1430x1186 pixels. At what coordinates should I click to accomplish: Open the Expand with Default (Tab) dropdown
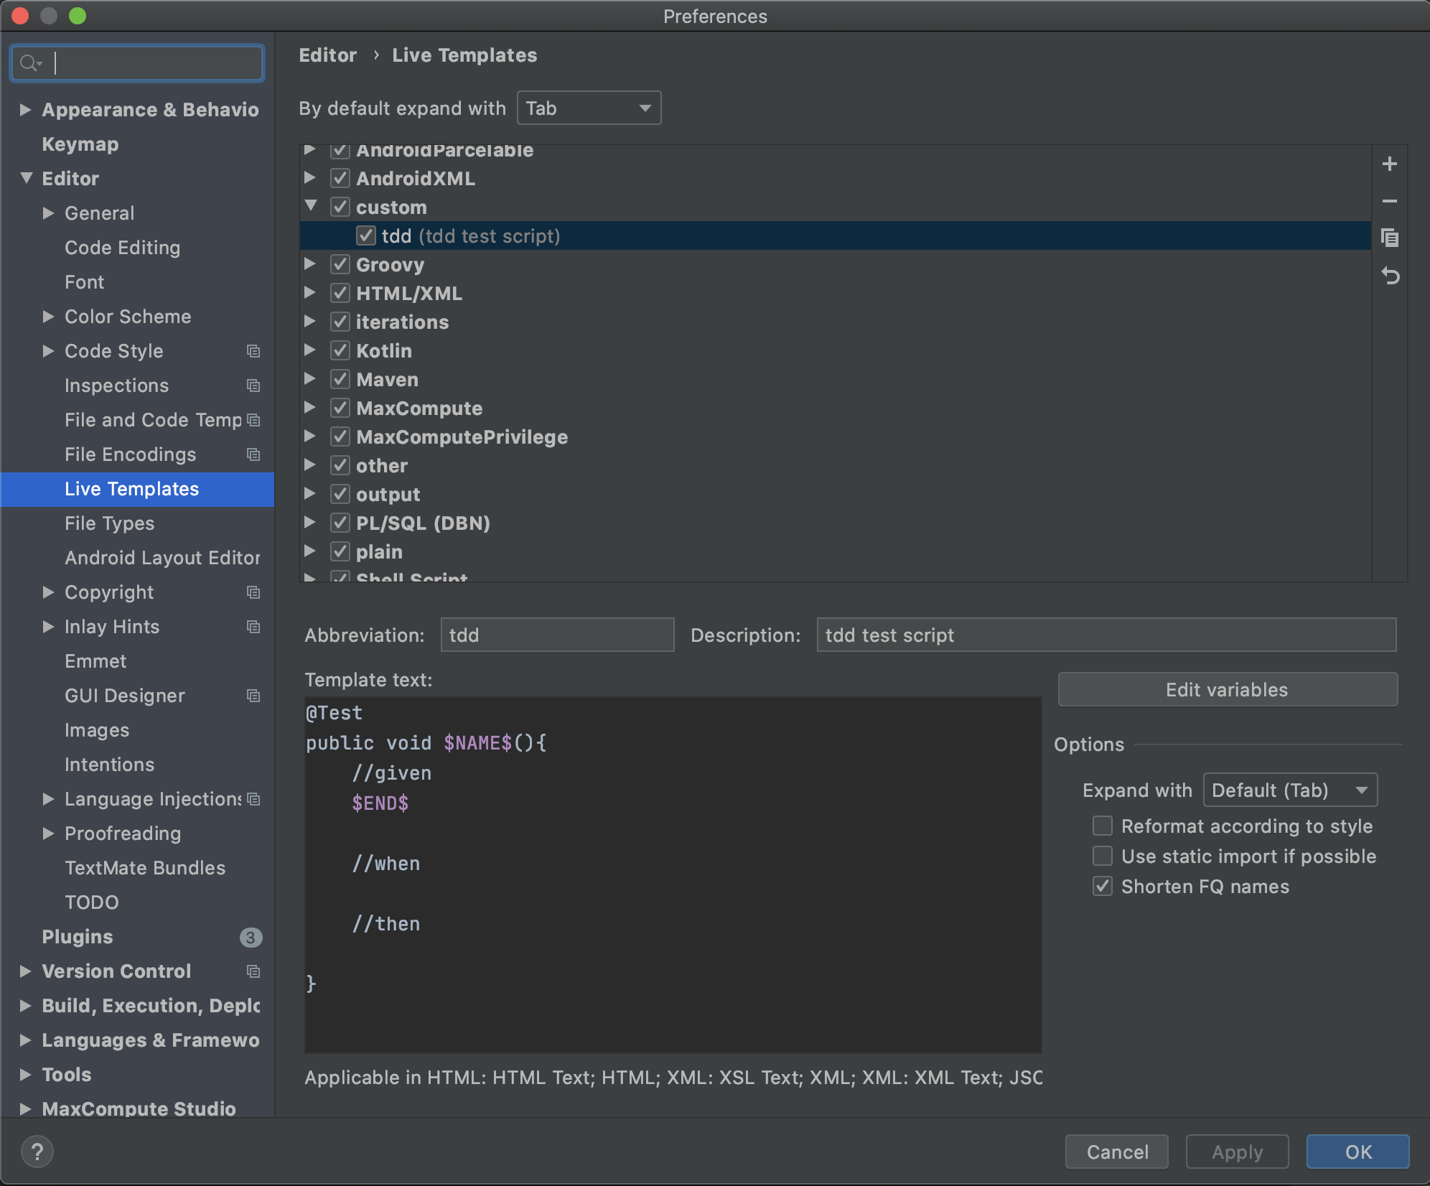(x=1289, y=790)
